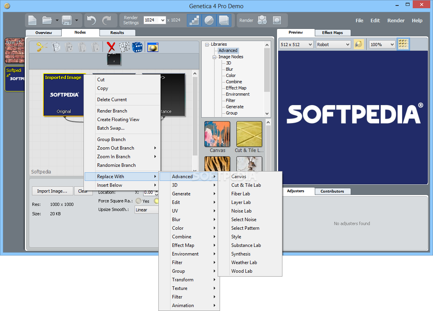433x311 pixels.
Task: Open a file with the folder icon
Action: [47, 20]
